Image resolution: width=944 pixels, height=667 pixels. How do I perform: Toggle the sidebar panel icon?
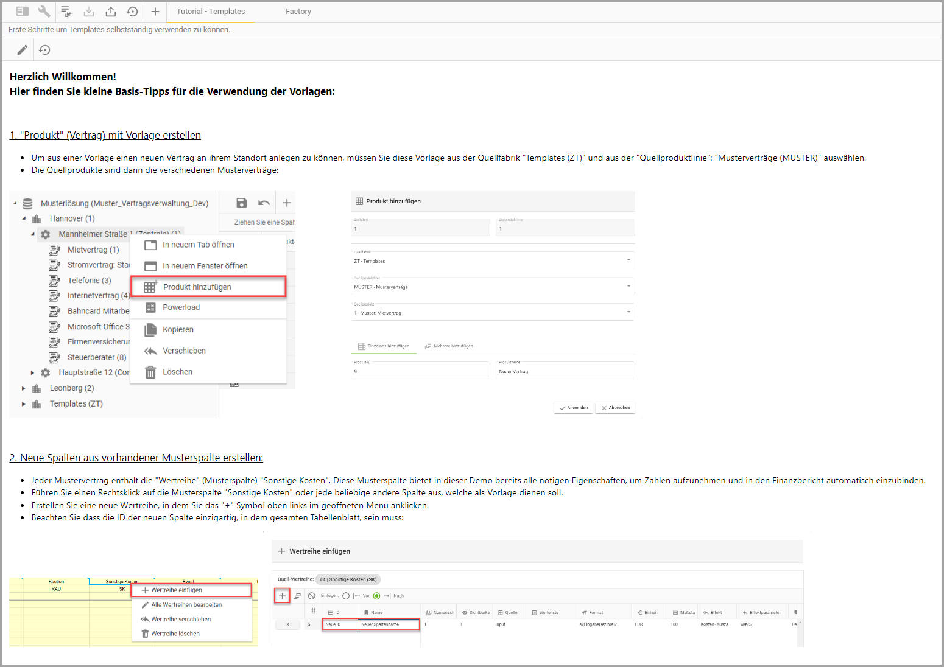[x=23, y=12]
